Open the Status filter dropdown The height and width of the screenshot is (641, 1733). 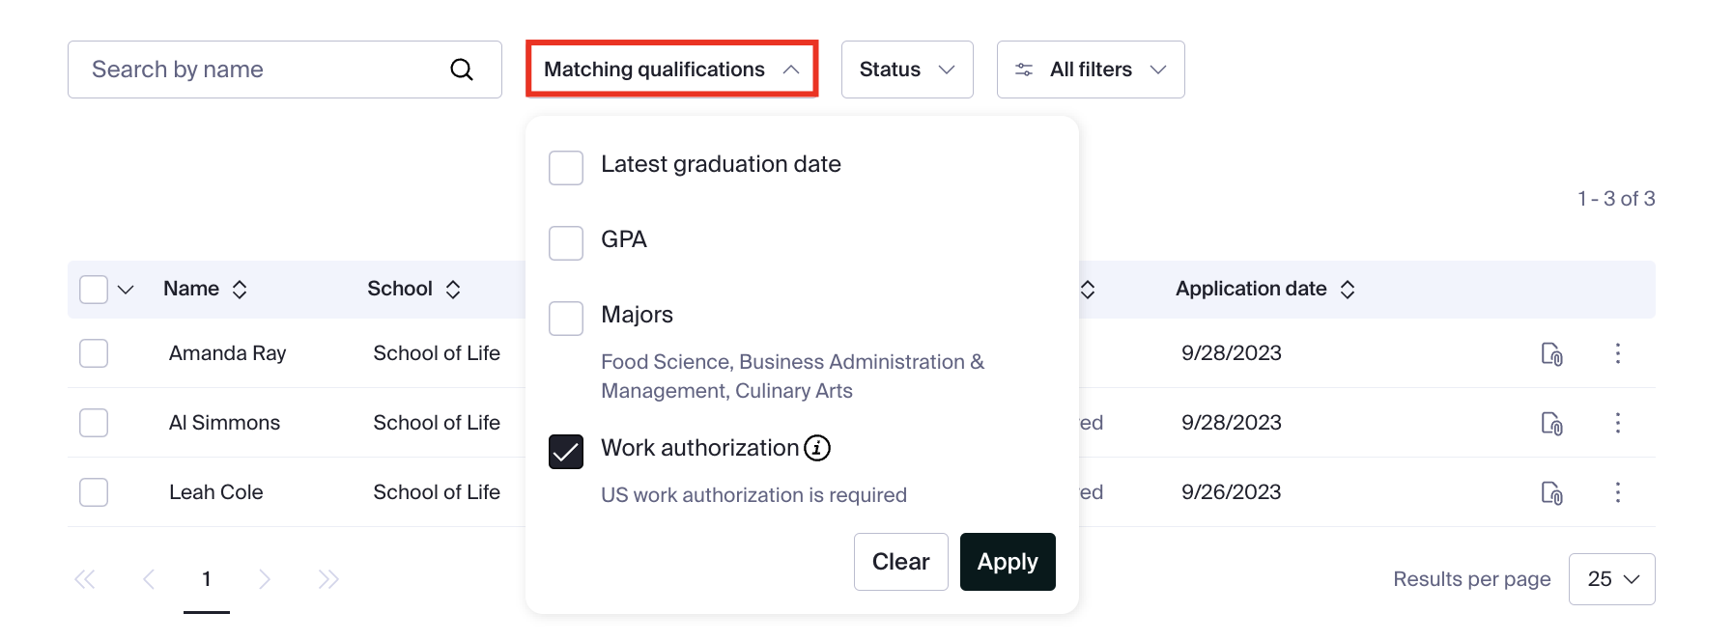[x=907, y=70]
